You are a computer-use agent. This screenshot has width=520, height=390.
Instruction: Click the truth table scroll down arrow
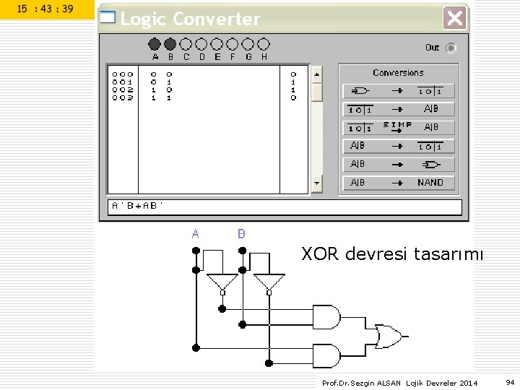point(317,183)
